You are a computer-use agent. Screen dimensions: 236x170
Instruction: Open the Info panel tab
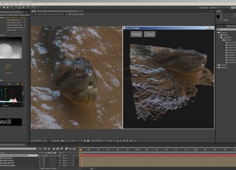coord(218,11)
